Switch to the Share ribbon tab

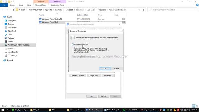click(21, 5)
